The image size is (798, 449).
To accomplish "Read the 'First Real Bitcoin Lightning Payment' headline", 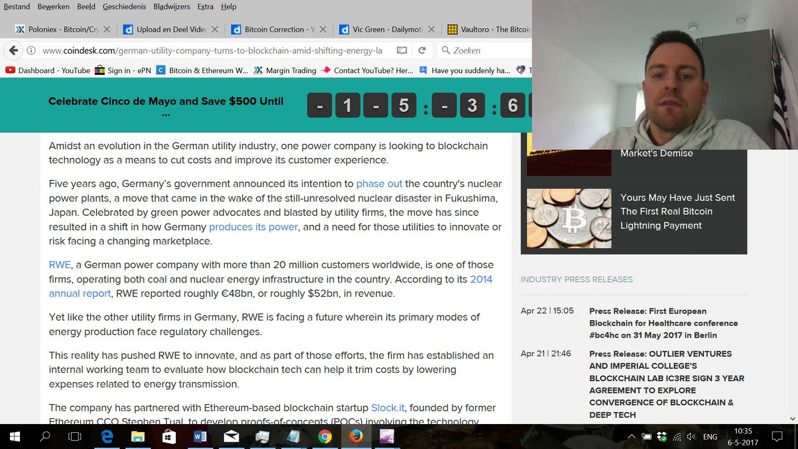I will 678,211.
